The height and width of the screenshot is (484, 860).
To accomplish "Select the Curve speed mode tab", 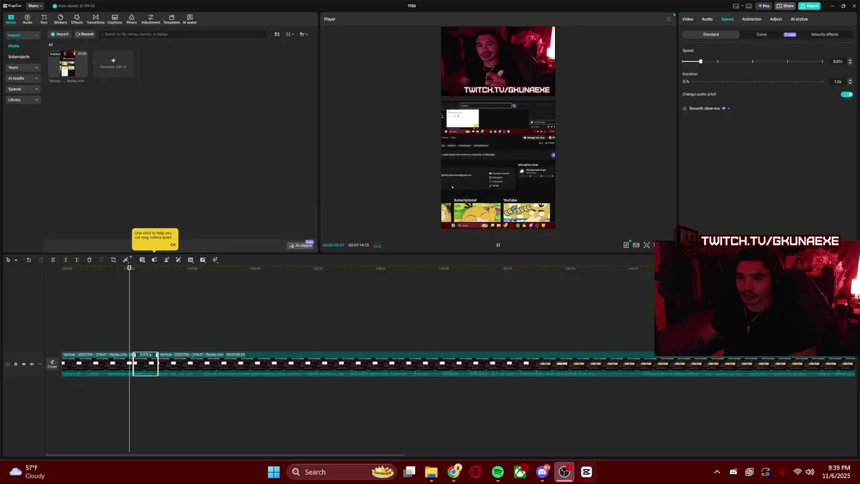I will click(761, 34).
